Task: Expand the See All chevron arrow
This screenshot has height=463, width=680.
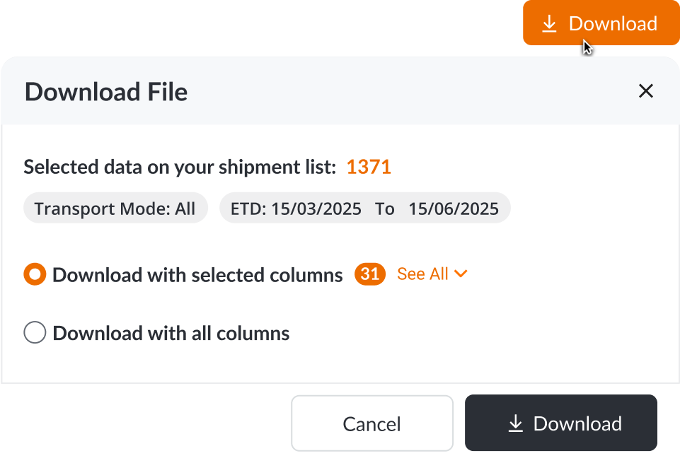Action: click(461, 274)
